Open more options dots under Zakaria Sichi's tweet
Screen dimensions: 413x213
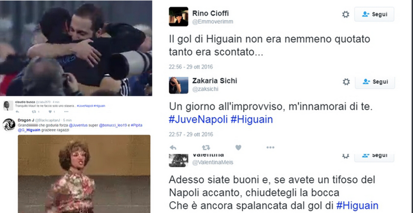pos(270,147)
